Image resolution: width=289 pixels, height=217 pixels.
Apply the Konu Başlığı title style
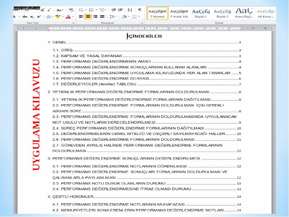coord(244,13)
